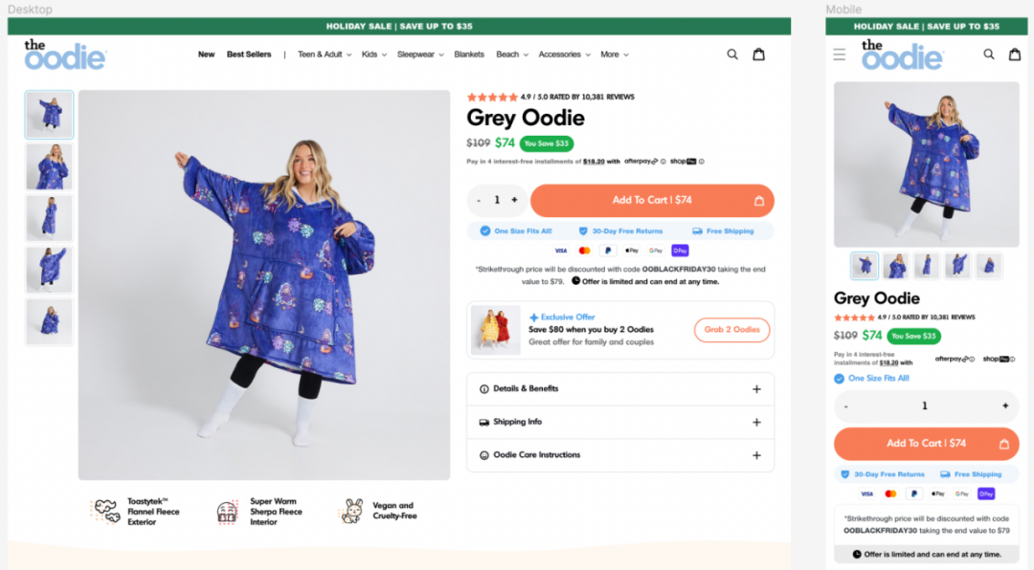
Task: Increase mobile quantity with plus button
Action: pyautogui.click(x=1005, y=406)
